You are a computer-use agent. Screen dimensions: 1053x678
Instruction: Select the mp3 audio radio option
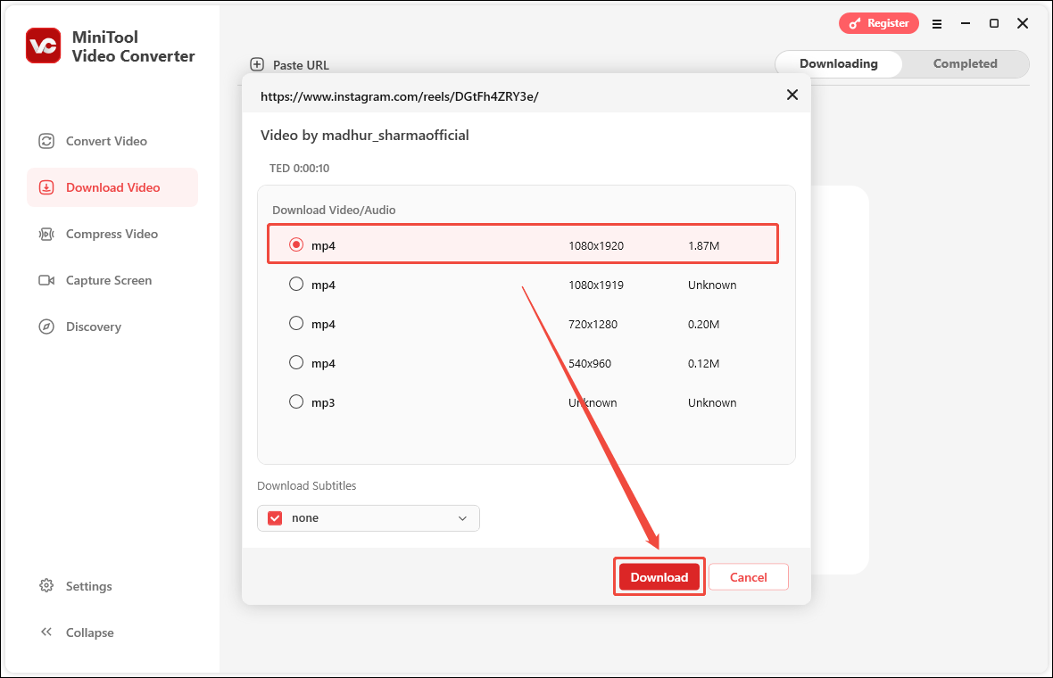click(296, 401)
